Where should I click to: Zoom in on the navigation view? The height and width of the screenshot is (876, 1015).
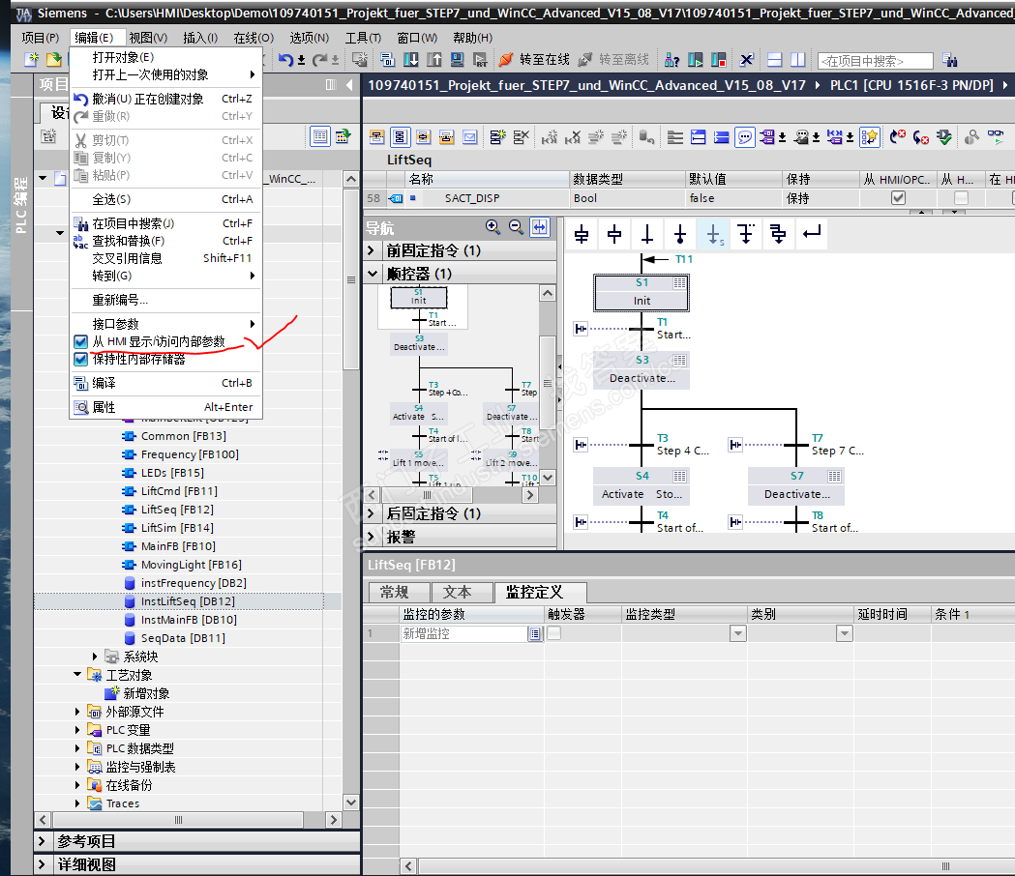tap(493, 227)
